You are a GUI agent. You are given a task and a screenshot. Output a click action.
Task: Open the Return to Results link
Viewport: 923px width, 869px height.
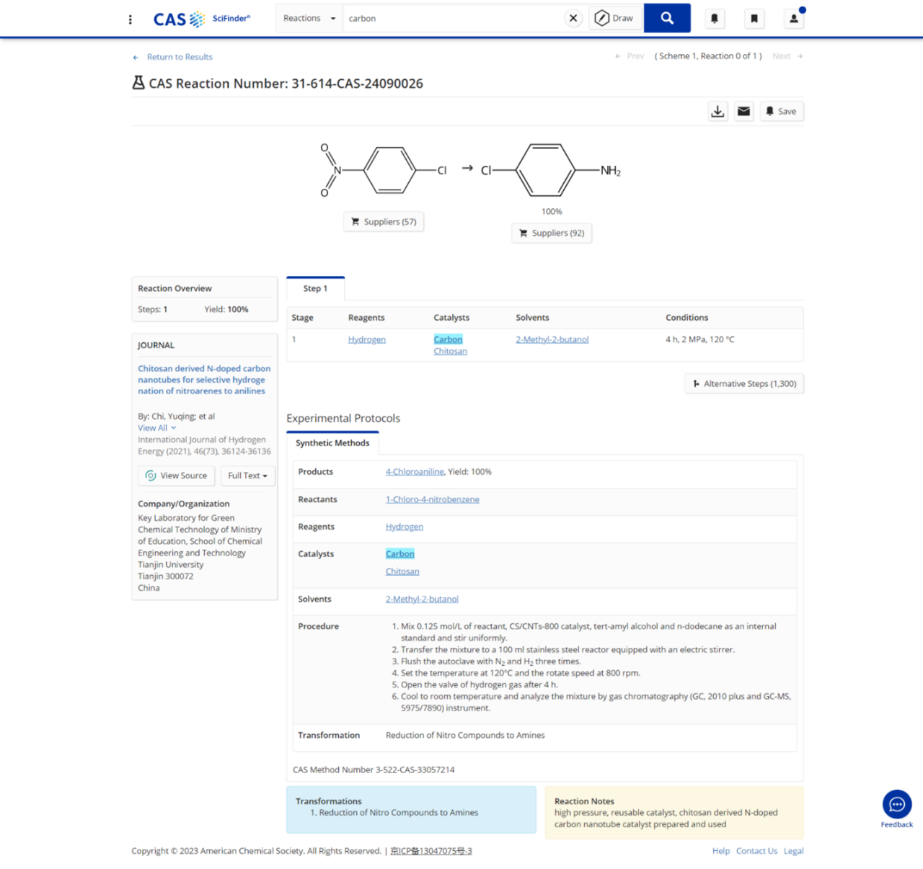coord(179,57)
